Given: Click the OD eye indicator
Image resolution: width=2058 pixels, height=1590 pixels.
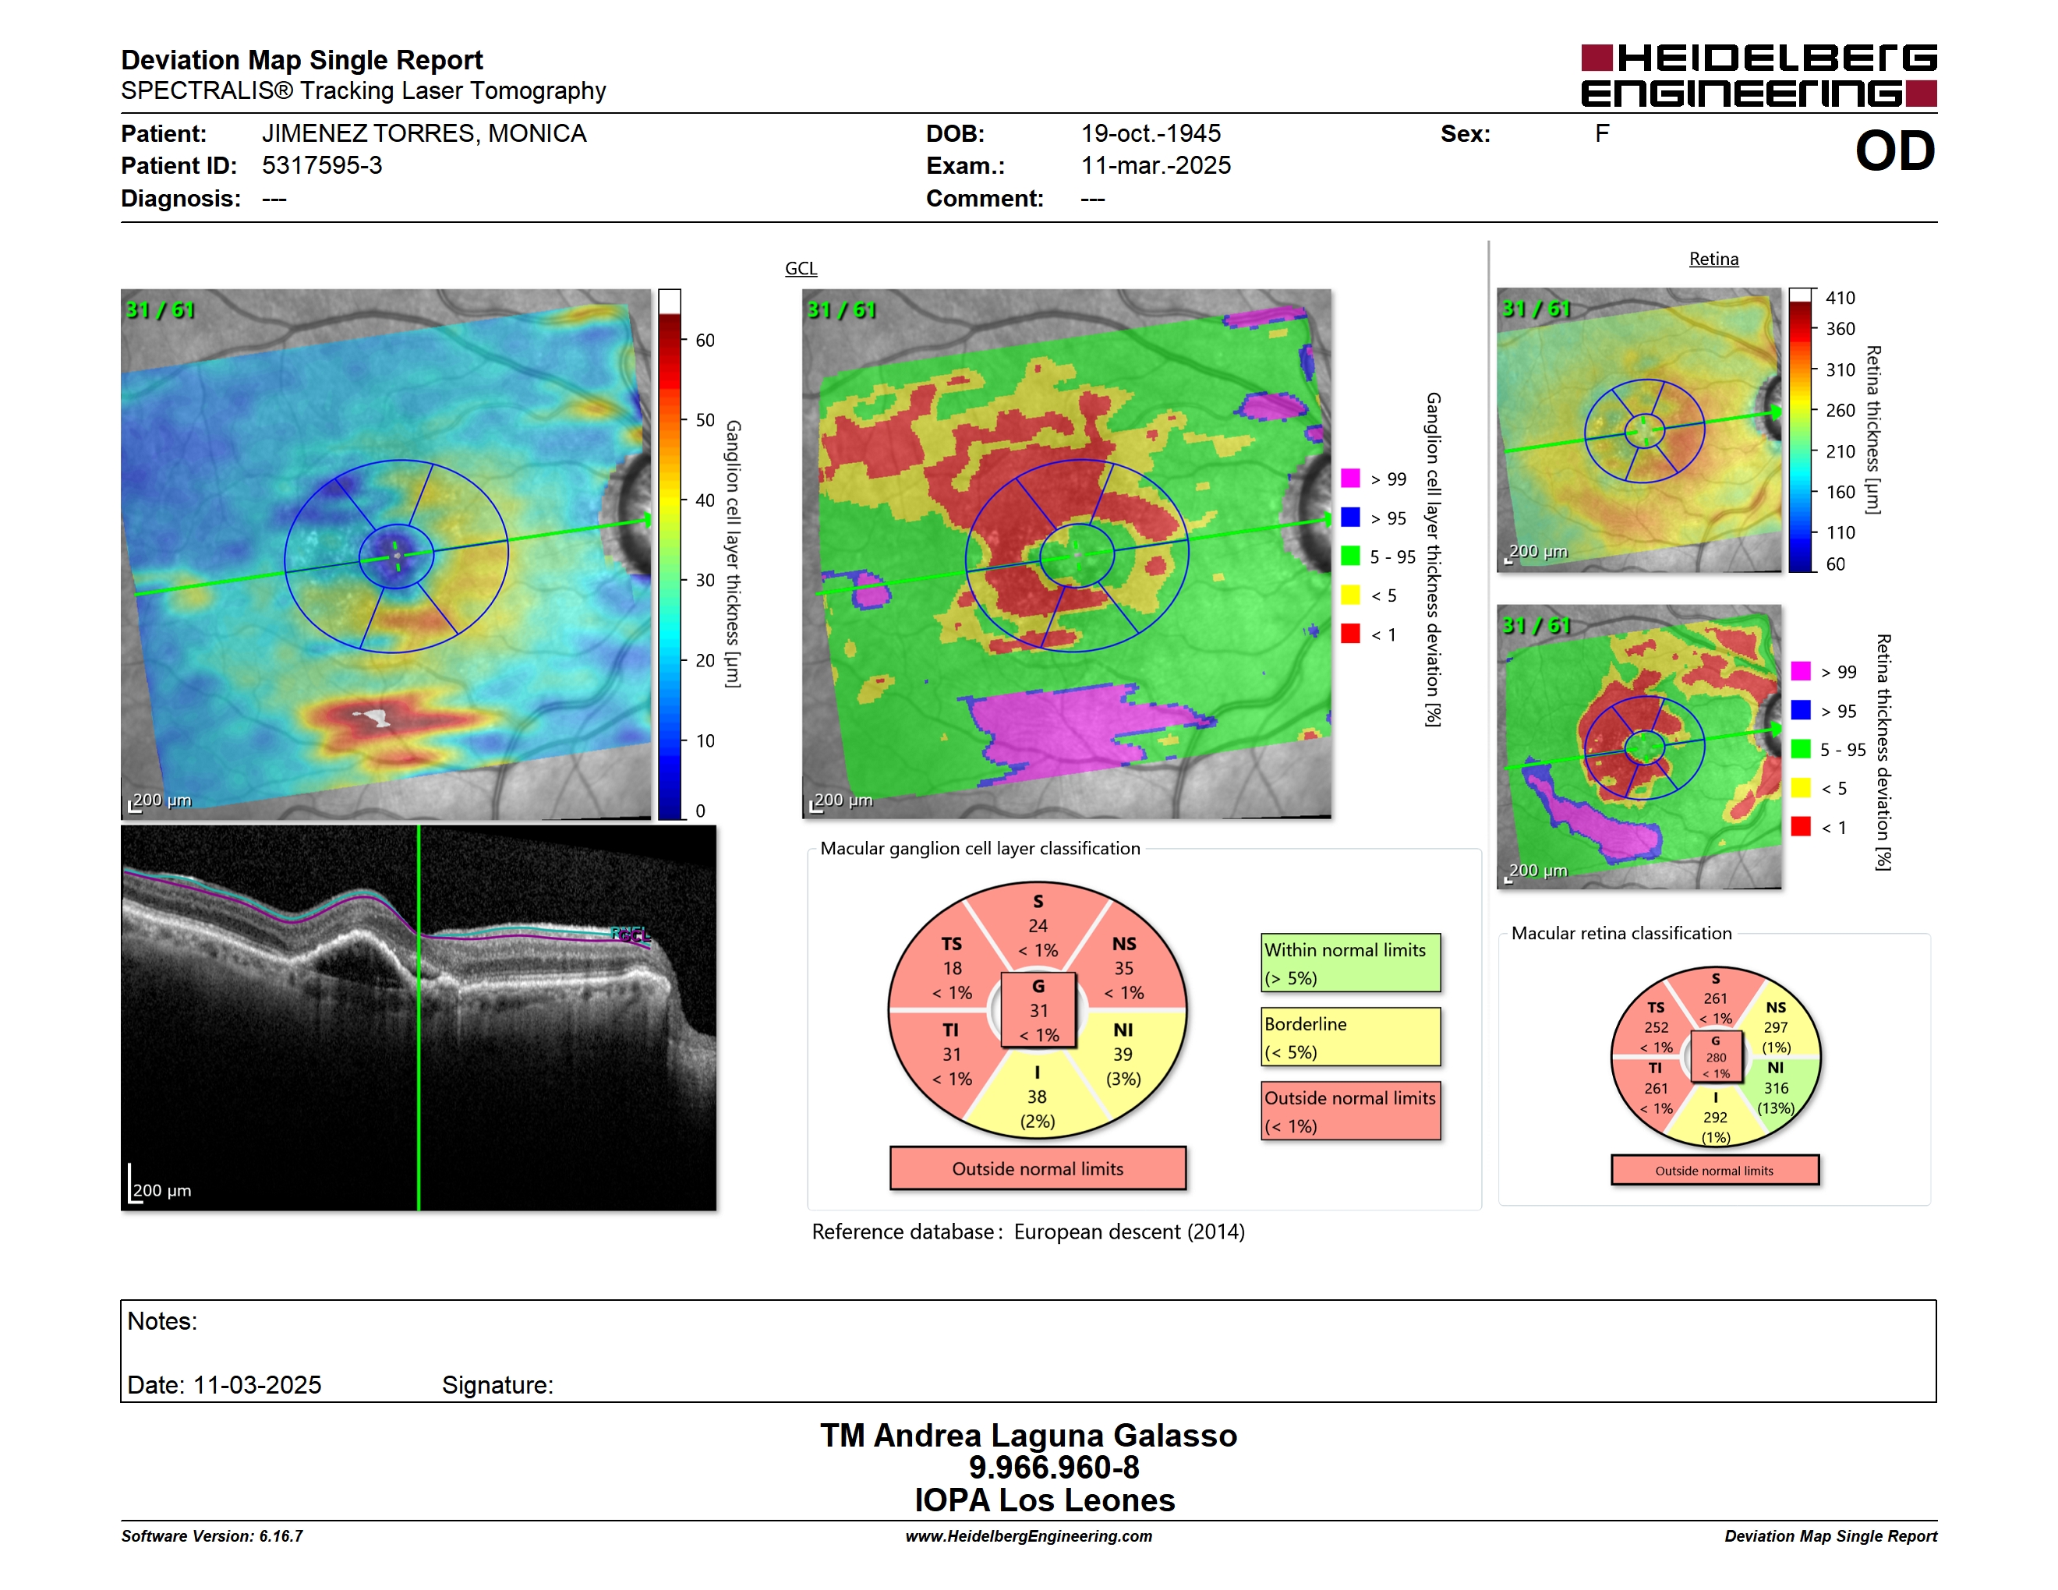Looking at the screenshot, I should point(1895,150).
